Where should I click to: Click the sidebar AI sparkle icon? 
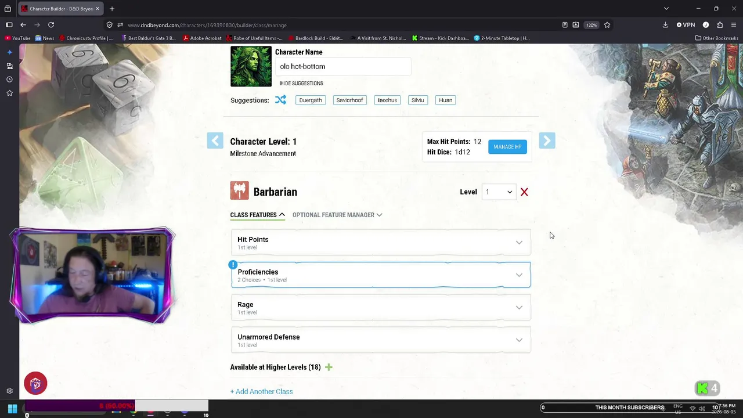9,52
